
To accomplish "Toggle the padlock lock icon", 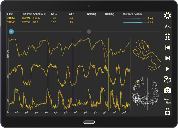I will coord(167,111).
